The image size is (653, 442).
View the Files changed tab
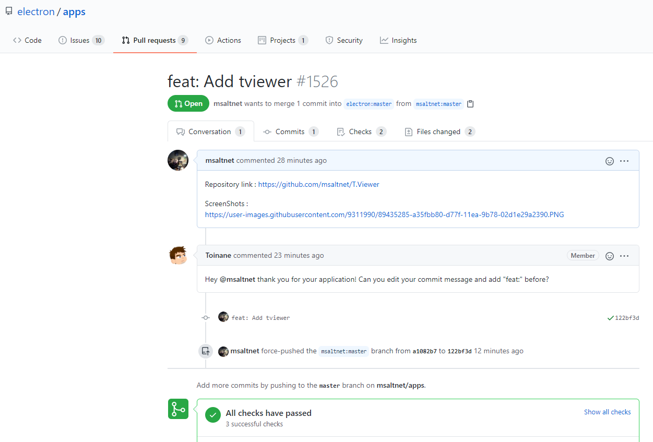click(x=440, y=132)
